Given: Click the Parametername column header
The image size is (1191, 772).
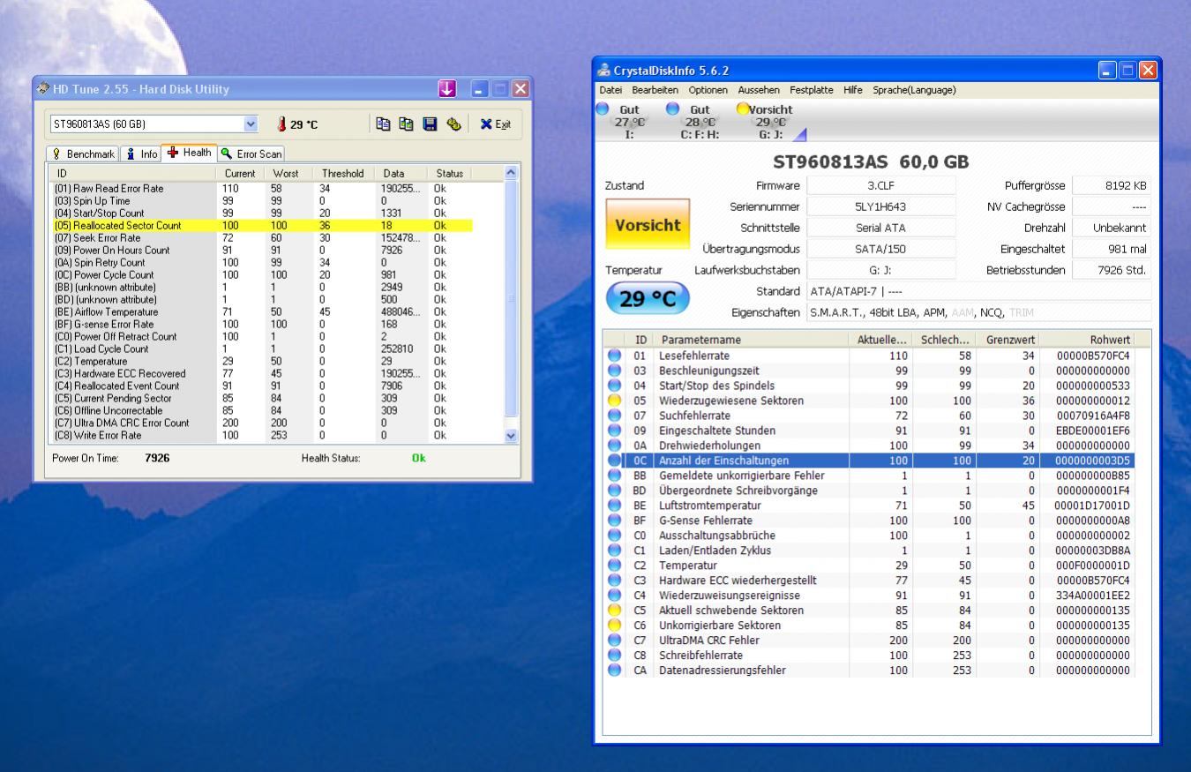Looking at the screenshot, I should coord(751,340).
